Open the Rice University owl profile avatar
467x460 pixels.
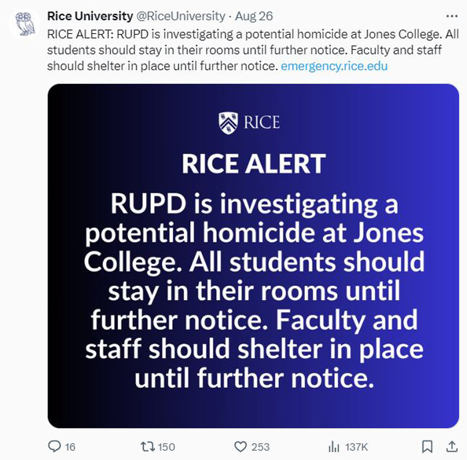pos(25,23)
